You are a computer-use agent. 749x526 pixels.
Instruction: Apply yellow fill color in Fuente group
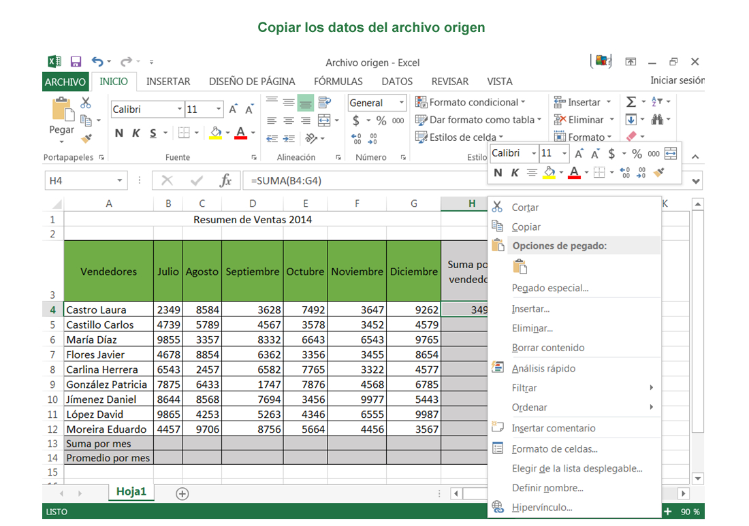point(216,133)
